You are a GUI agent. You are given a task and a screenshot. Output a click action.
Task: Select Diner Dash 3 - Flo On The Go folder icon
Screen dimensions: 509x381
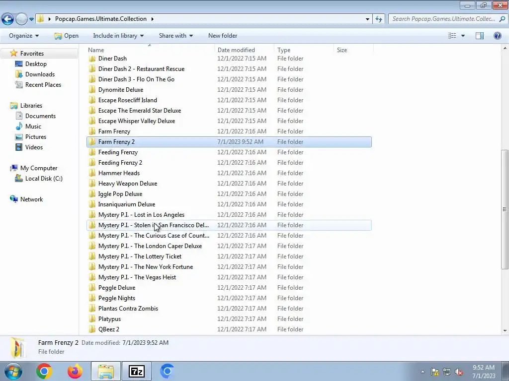[92, 79]
